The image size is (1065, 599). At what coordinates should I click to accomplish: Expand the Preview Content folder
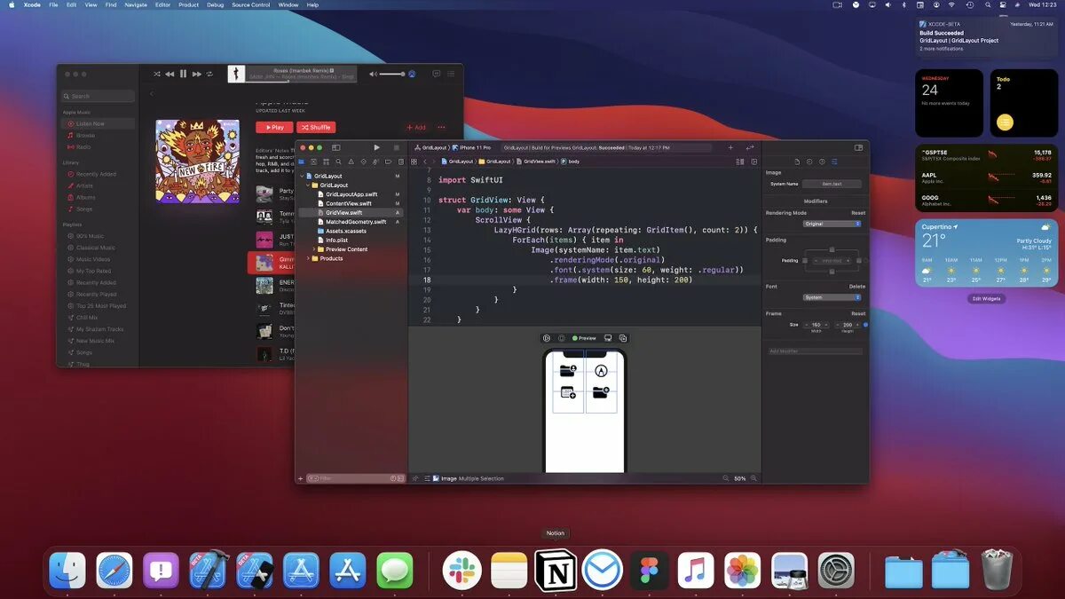(x=314, y=249)
